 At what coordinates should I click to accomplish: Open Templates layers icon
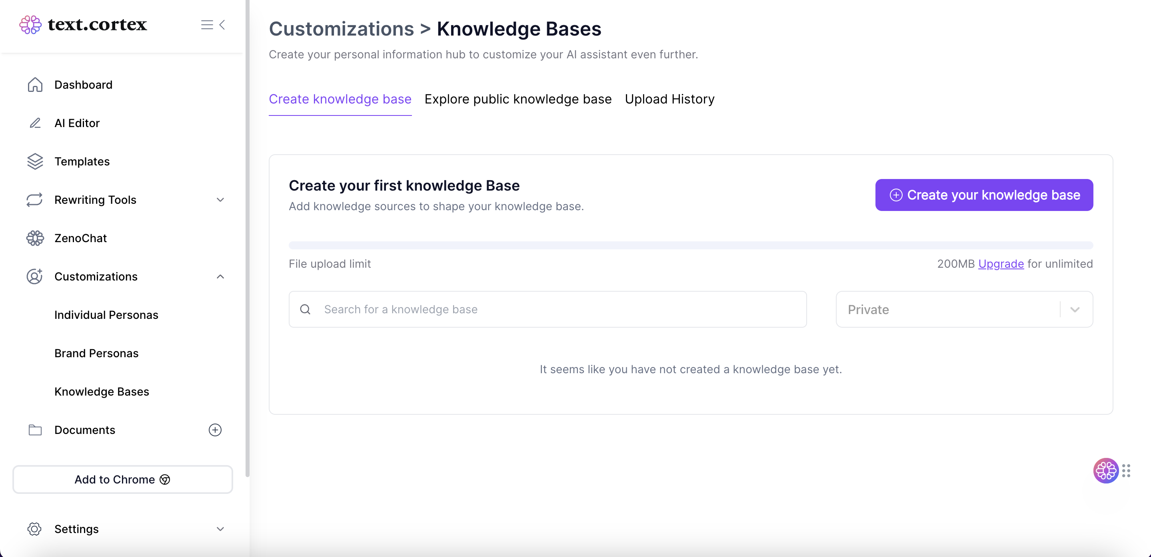(x=35, y=161)
